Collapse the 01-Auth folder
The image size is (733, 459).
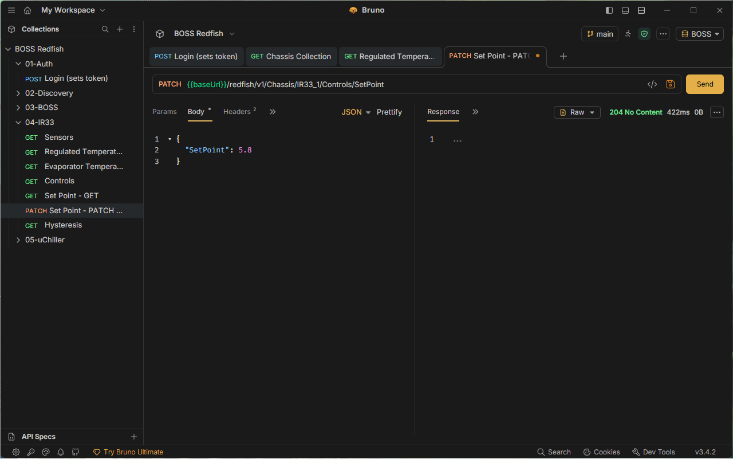coord(18,64)
